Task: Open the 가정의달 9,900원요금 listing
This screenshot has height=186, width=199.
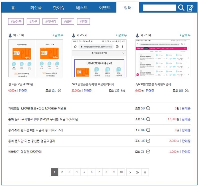Action: [x=37, y=108]
